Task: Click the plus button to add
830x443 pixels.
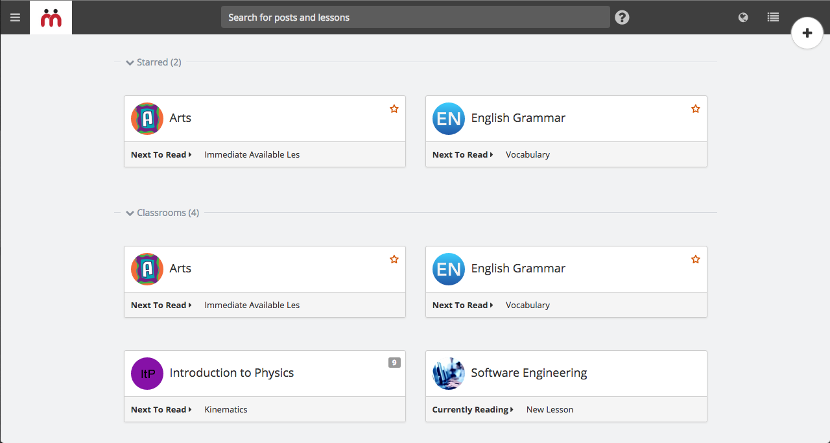Action: point(807,33)
